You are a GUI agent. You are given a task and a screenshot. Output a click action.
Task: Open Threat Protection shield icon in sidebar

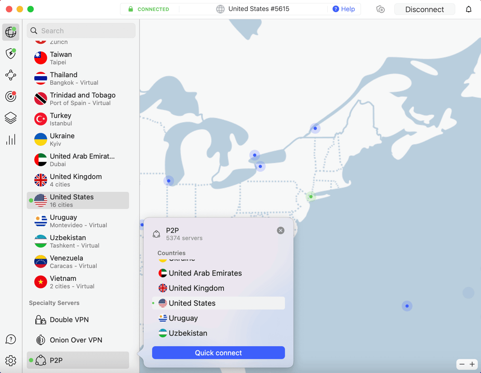coord(11,54)
